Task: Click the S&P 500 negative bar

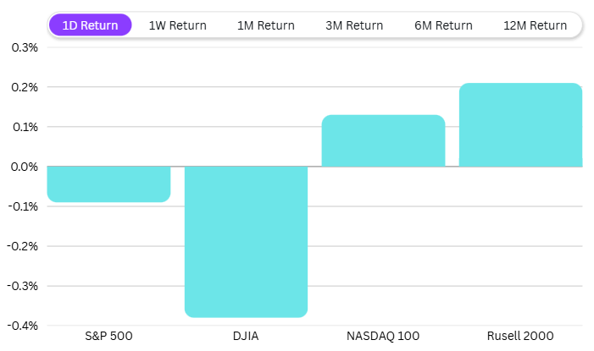Action: coord(108,184)
